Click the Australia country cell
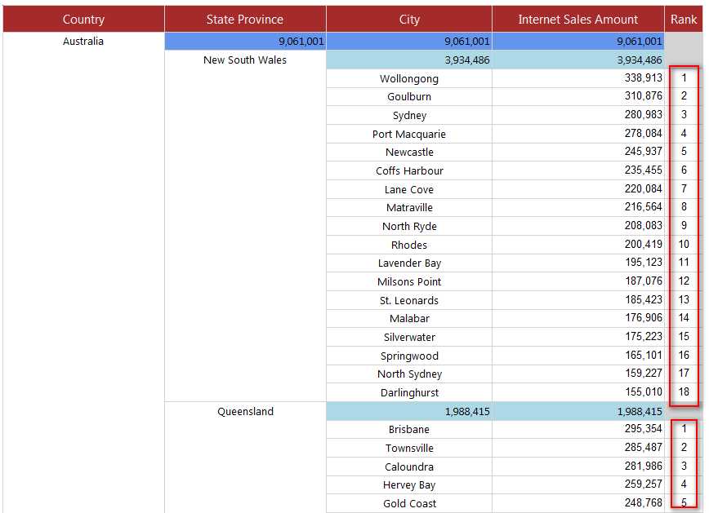Viewport: 709px width, 513px height. [83, 41]
